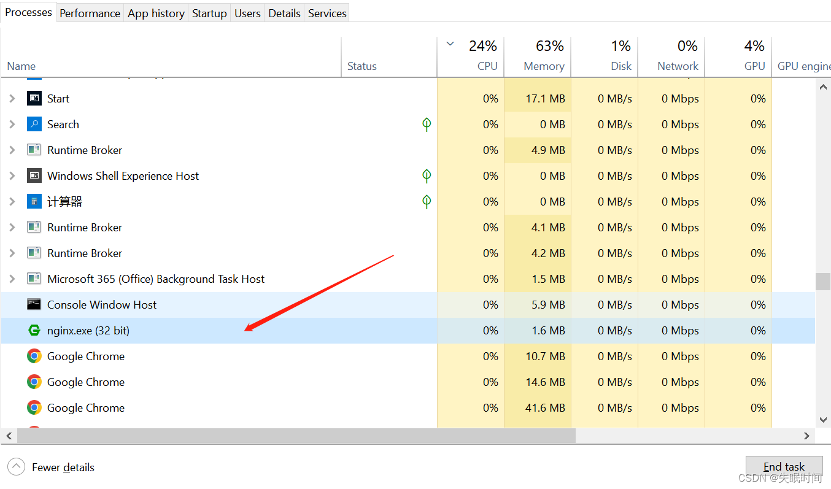831x489 pixels.
Task: Click Chrome icon in the 14.6 MB row
Action: click(34, 382)
